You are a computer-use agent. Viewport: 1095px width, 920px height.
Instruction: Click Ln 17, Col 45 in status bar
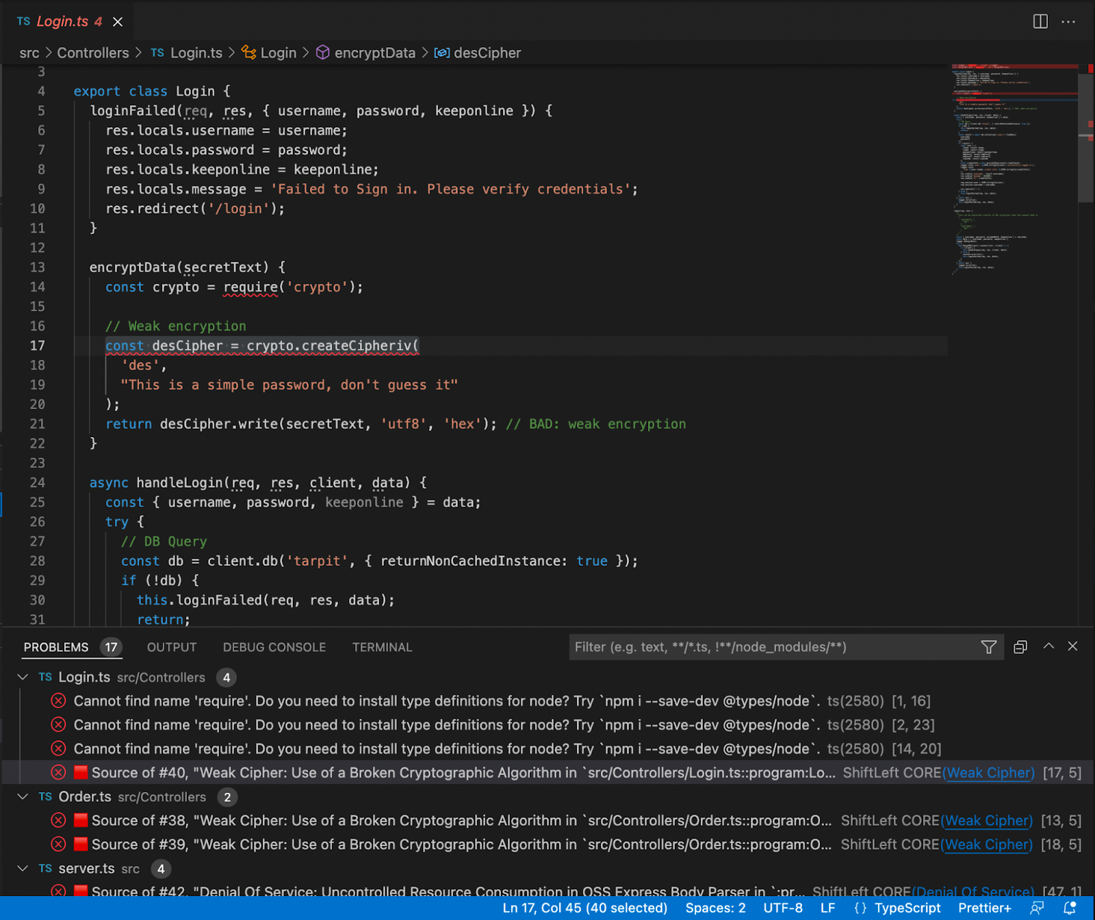pyautogui.click(x=585, y=908)
